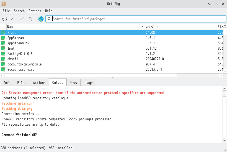
Task: Click version 3.1.12 of Imath
Action: coord(151,48)
